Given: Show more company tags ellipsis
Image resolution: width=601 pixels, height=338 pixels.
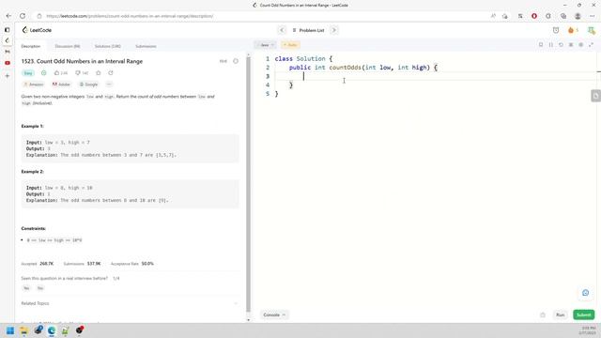Looking at the screenshot, I should [x=109, y=84].
